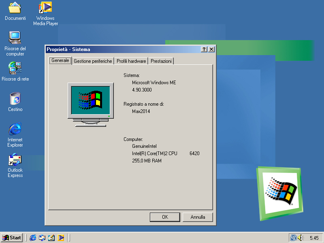The width and height of the screenshot is (324, 243).
Task: Launch Media Player from quick launch bar
Action: 61,238
